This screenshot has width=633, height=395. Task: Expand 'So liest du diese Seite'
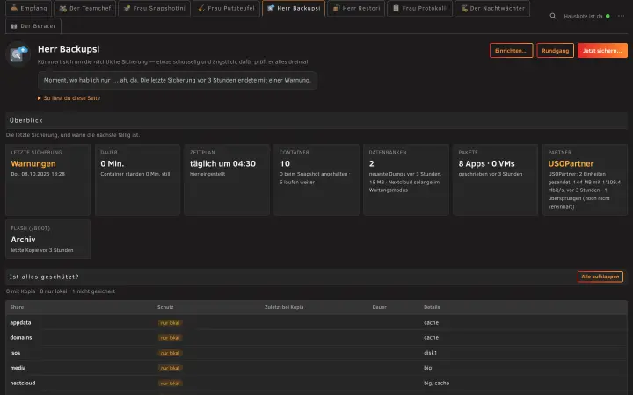coord(69,98)
